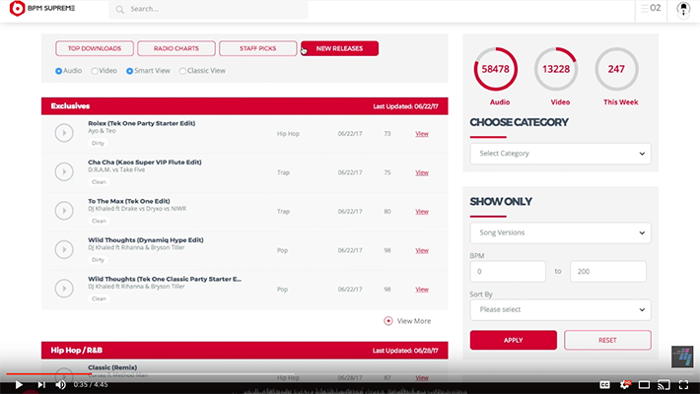Choose the Classic View radio button
This screenshot has height=394, width=700.
pos(182,71)
